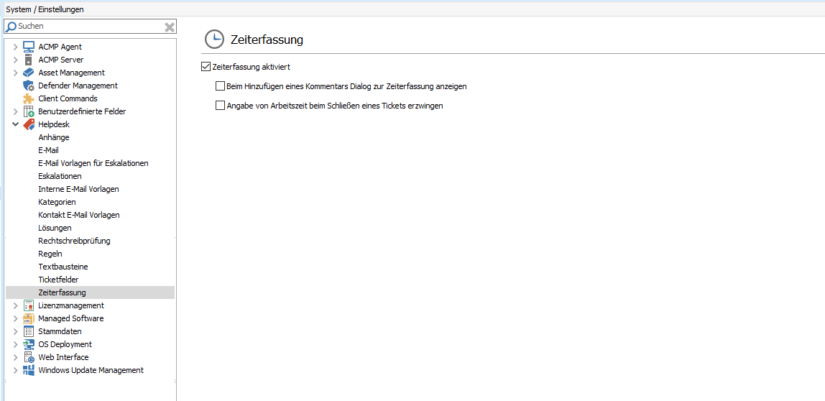Screen dimensions: 825x401
Task: Expand Windows Update Management tree node
Action: (x=16, y=371)
